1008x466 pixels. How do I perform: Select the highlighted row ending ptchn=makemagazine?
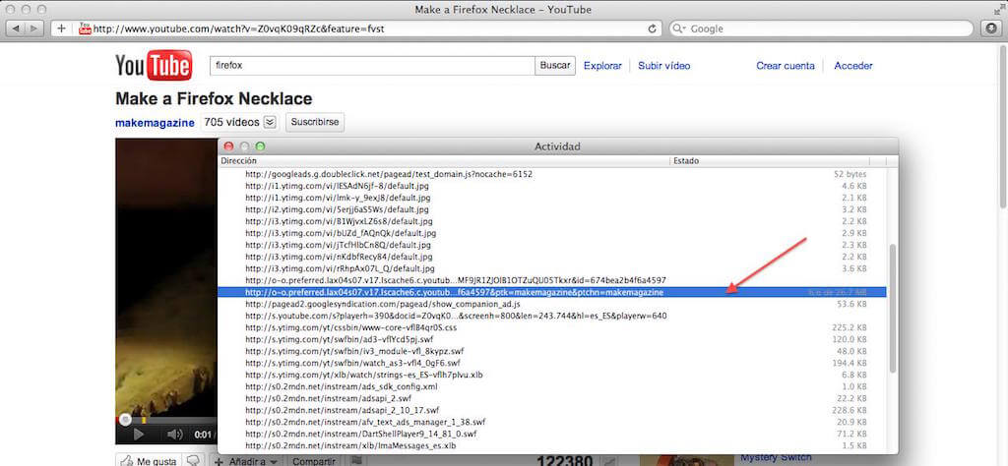coord(553,292)
